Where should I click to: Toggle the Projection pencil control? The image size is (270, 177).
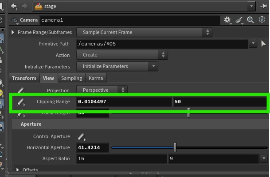20,90
